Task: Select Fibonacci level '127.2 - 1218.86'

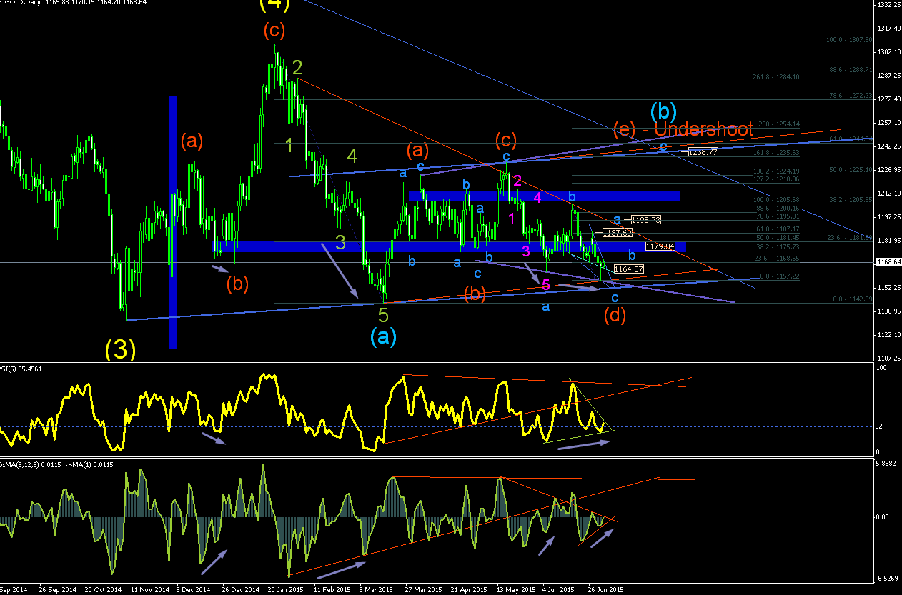Action: [775, 179]
